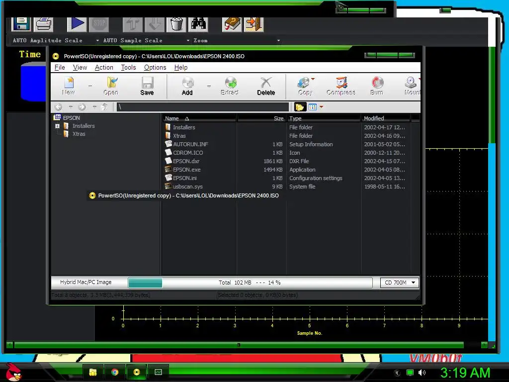The width and height of the screenshot is (509, 382).
Task: Click the Hybrid Mac/PC Image label
Action: pyautogui.click(x=85, y=283)
